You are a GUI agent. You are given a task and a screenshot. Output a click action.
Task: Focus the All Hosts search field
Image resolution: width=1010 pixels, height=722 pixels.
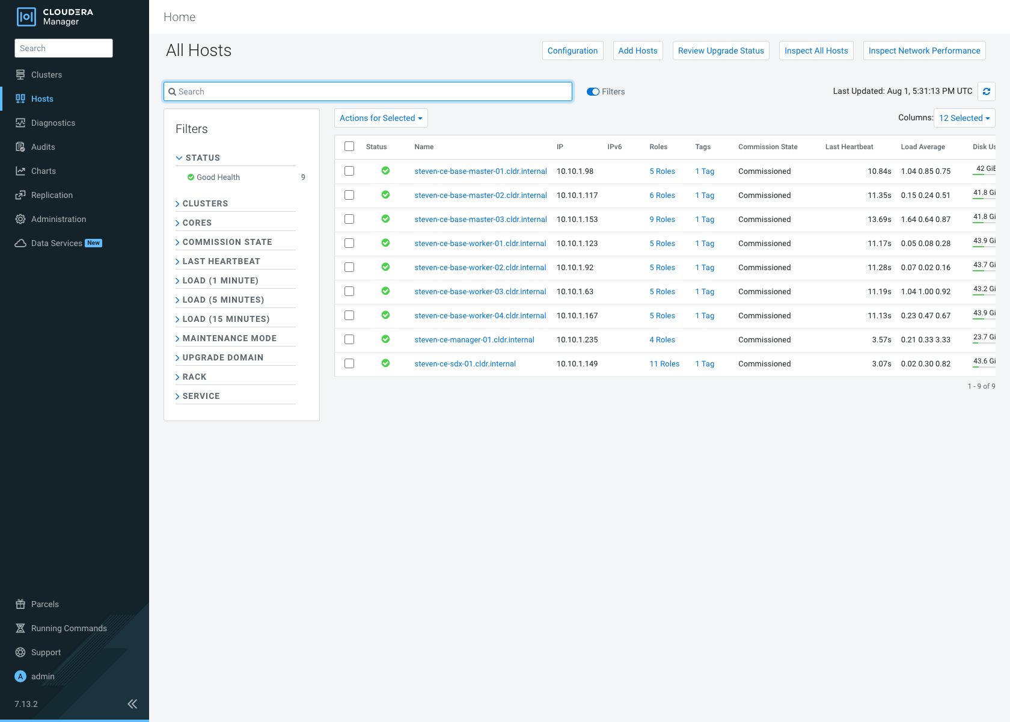tap(368, 91)
